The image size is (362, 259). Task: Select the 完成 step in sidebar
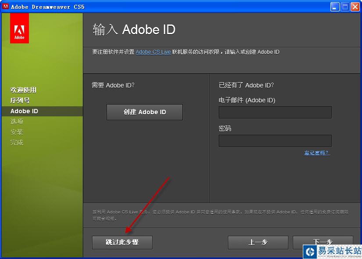pos(17,142)
